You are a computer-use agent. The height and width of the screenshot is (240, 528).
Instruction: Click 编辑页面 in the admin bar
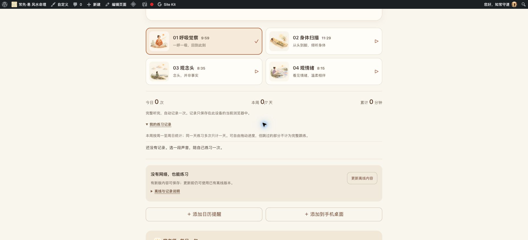tap(116, 4)
